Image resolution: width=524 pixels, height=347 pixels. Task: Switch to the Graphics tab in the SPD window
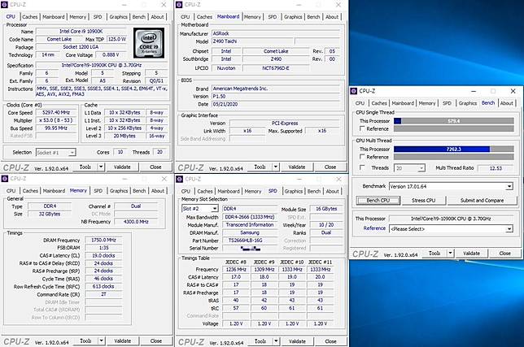(294, 191)
